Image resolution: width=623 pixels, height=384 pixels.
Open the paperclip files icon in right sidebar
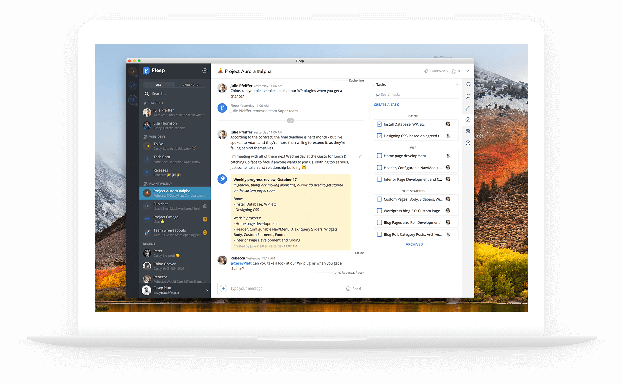click(468, 108)
